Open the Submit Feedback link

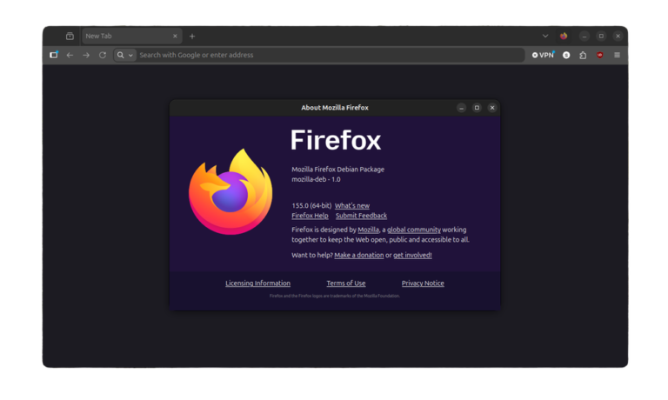click(x=361, y=216)
